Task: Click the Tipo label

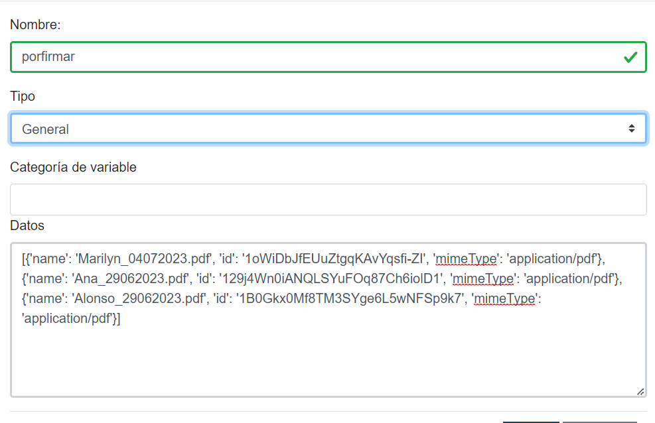Action: click(23, 97)
